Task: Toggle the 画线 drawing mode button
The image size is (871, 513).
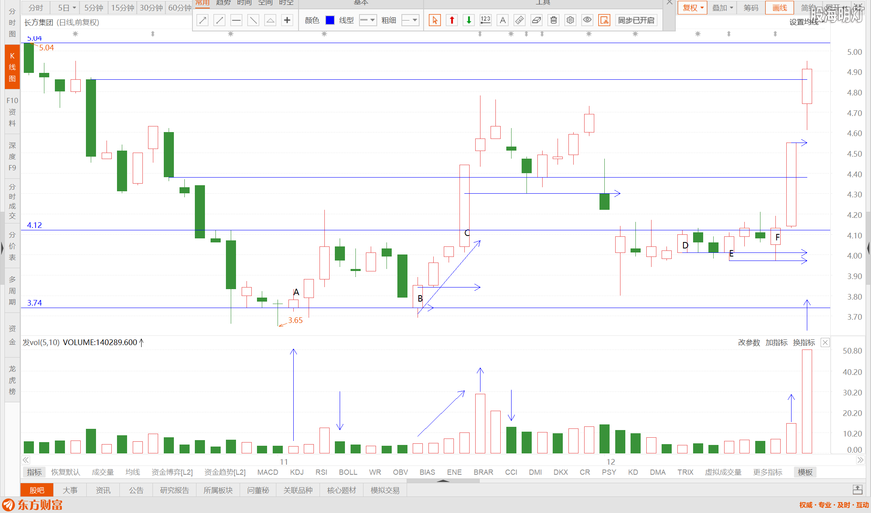Action: (x=779, y=8)
